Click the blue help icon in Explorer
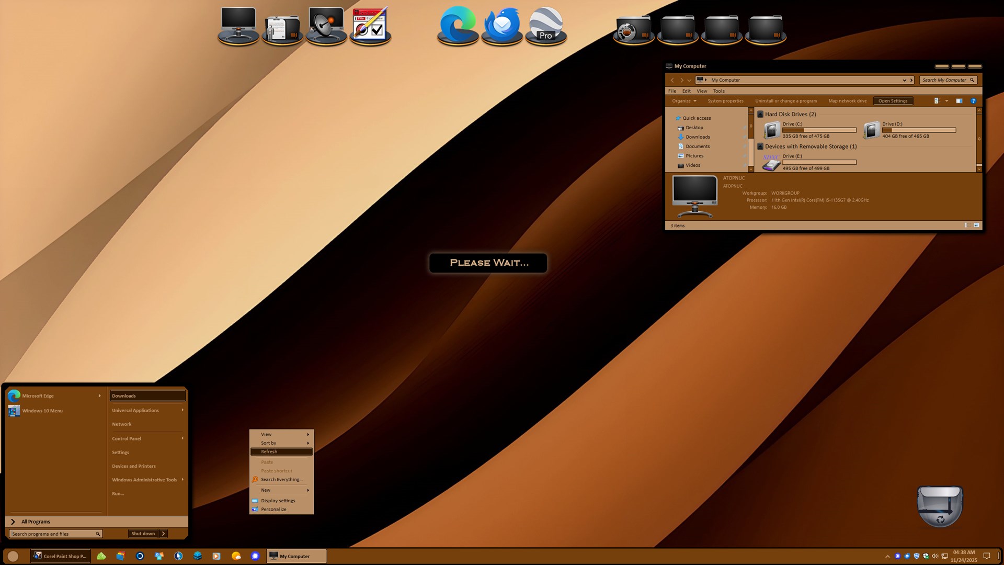This screenshot has width=1004, height=565. 973,101
